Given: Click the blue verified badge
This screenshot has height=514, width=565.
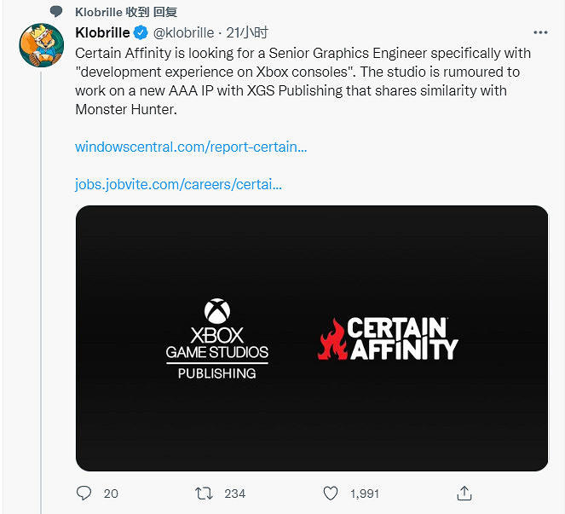Looking at the screenshot, I should point(141,33).
